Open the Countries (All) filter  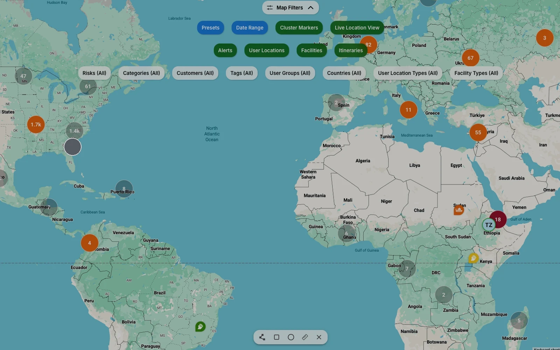344,73
